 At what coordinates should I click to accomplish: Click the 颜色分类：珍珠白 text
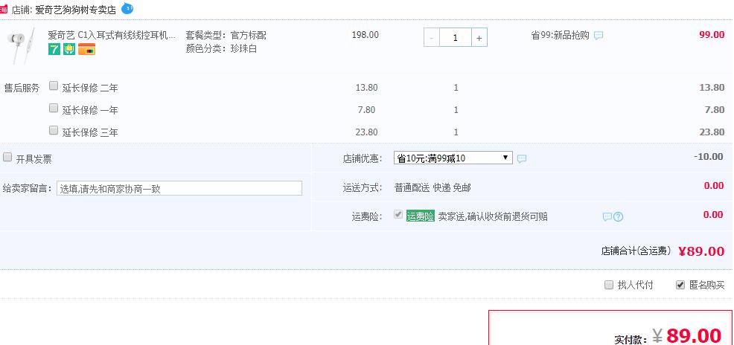221,48
